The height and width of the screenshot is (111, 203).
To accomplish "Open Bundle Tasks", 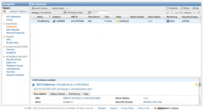I will (12, 43).
